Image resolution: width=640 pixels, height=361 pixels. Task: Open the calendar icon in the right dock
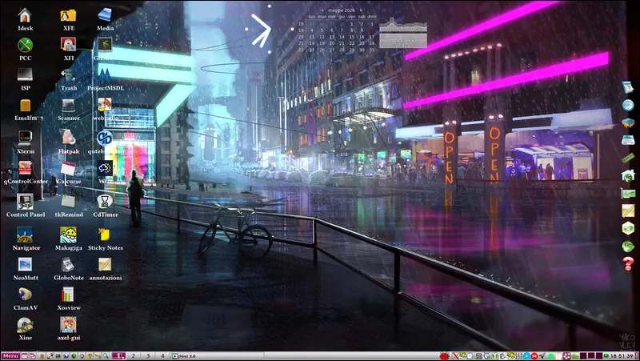point(628,87)
